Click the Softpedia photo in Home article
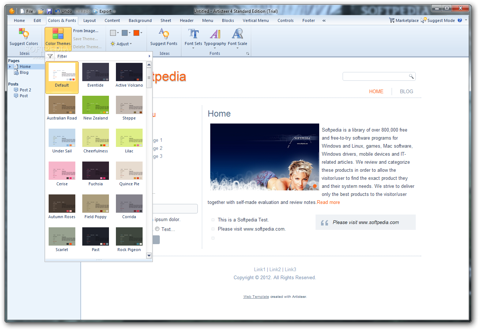The image size is (479, 330). (x=265, y=157)
